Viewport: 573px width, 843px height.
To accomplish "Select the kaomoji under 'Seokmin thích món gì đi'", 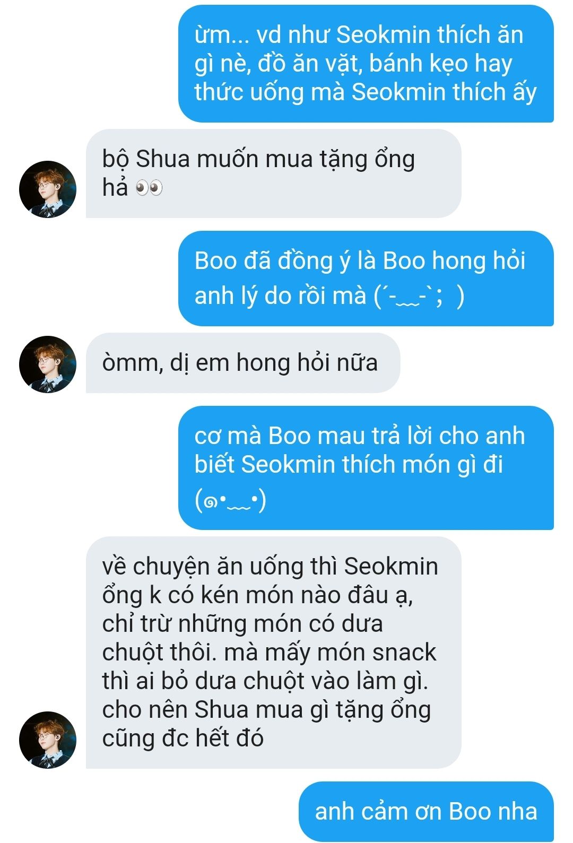I will click(230, 500).
